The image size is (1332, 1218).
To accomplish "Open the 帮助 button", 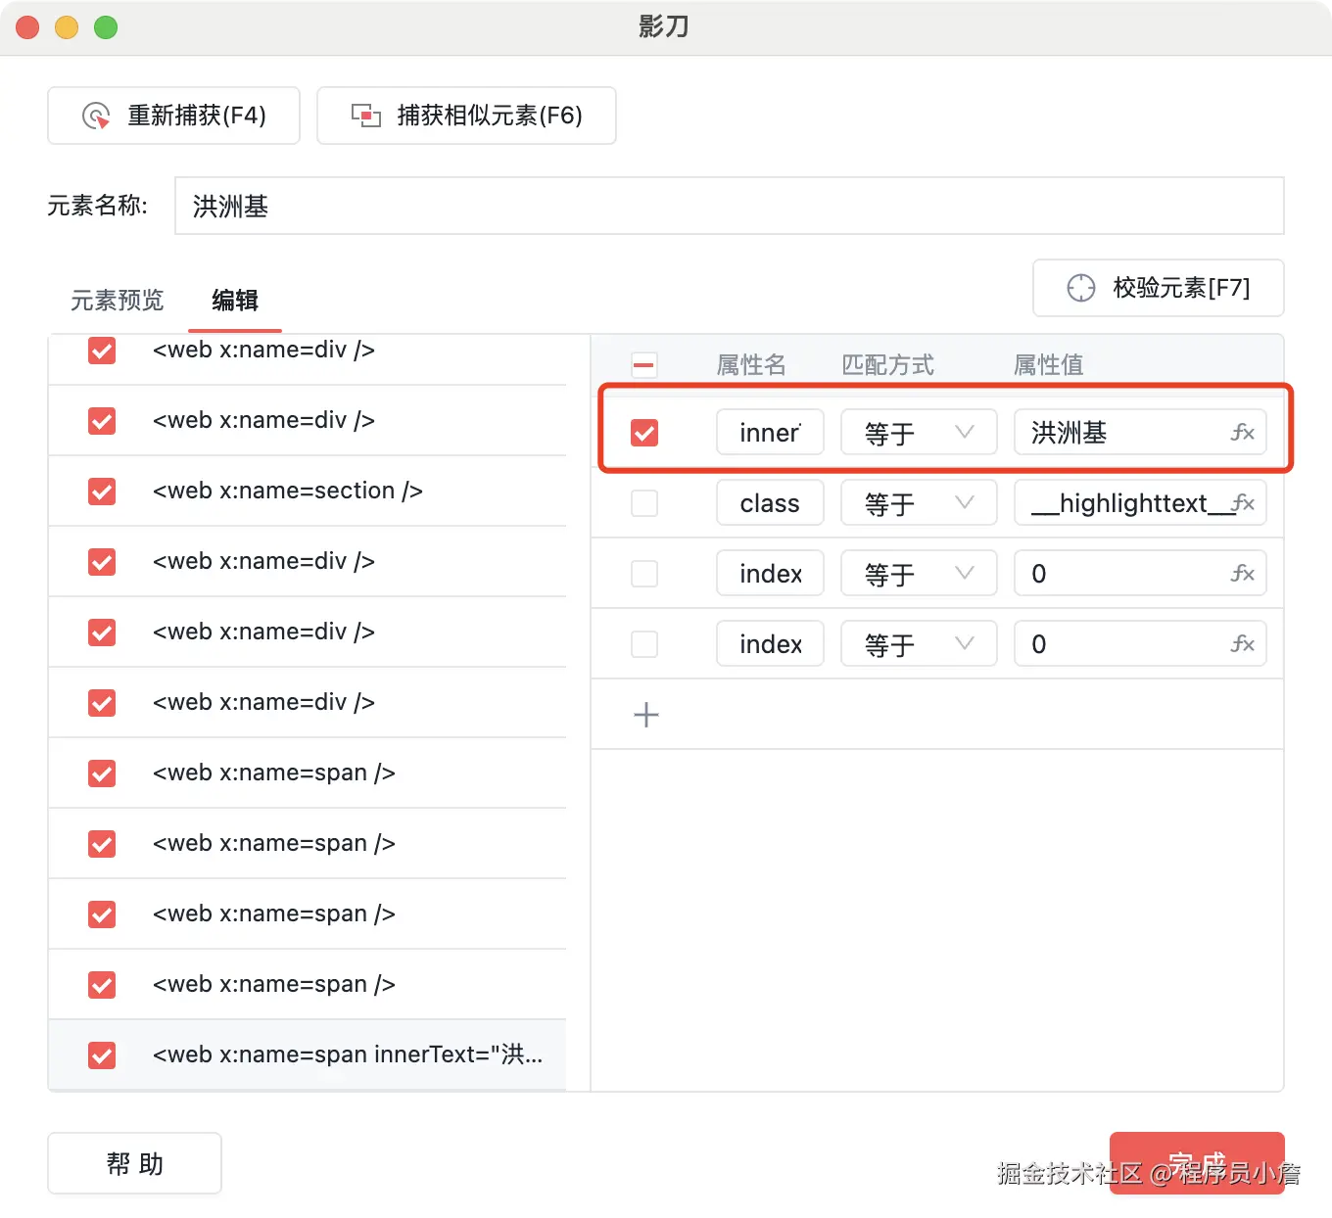I will [135, 1163].
